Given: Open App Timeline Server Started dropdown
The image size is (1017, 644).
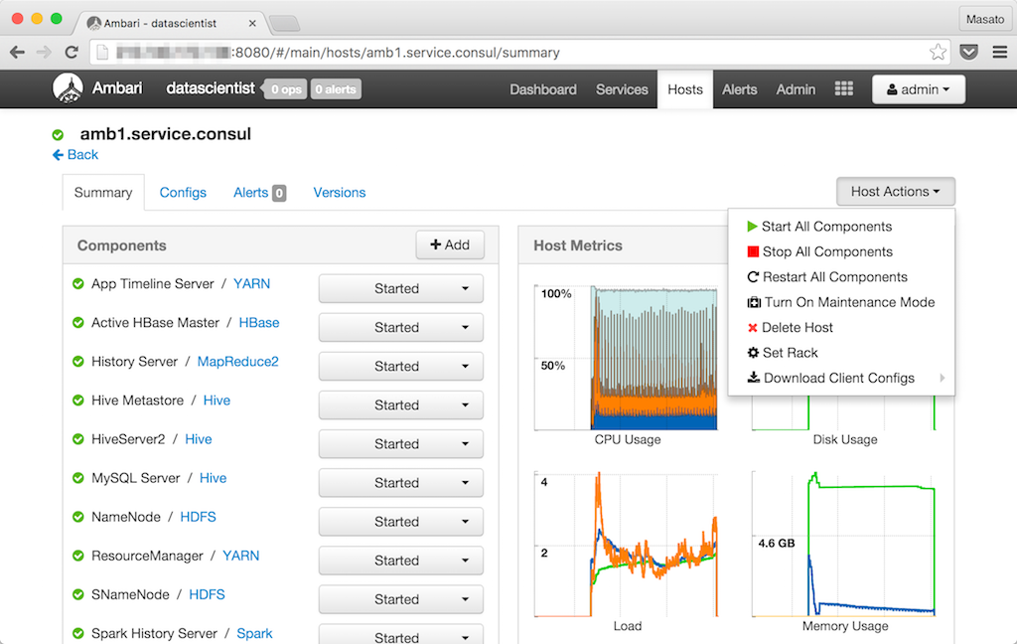Looking at the screenshot, I should coord(401,288).
